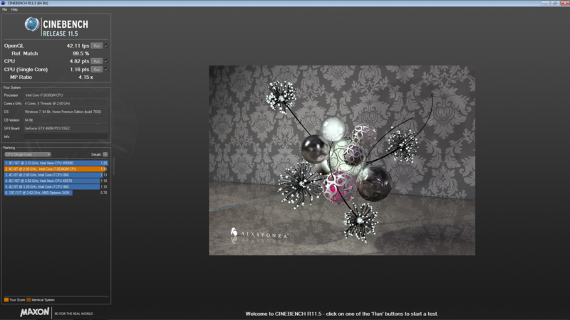Click the rendered scene preview image

point(342,160)
